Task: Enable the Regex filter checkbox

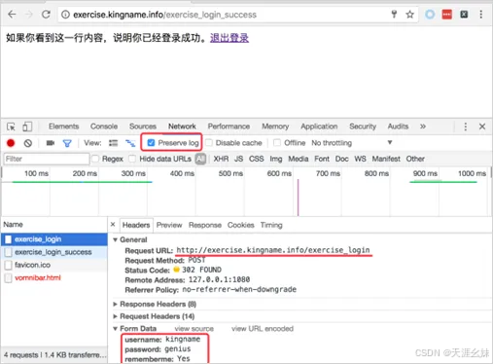Action: (x=95, y=159)
